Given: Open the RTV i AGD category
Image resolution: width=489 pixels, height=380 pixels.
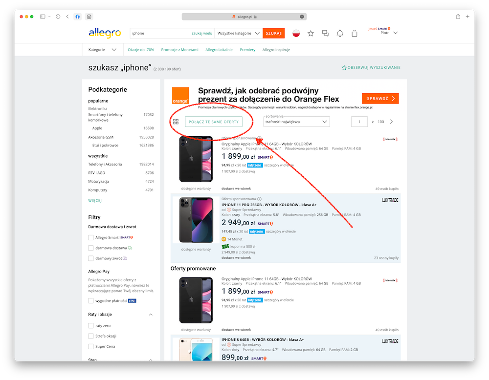Looking at the screenshot, I should [x=97, y=173].
